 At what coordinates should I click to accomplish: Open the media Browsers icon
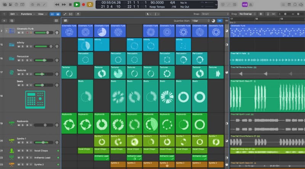click(301, 5)
